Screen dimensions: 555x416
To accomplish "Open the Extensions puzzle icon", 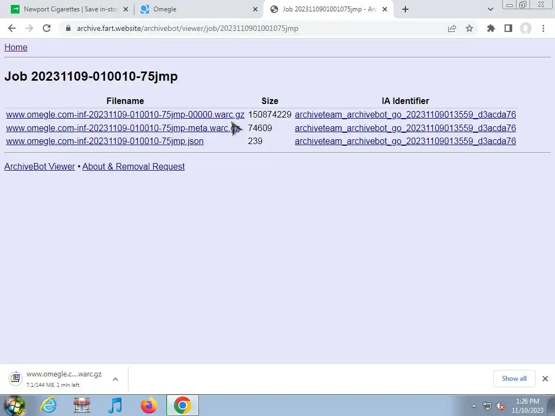I will 491,28.
